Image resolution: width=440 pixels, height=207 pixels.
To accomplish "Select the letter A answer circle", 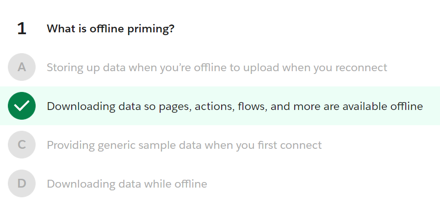I will pyautogui.click(x=22, y=67).
